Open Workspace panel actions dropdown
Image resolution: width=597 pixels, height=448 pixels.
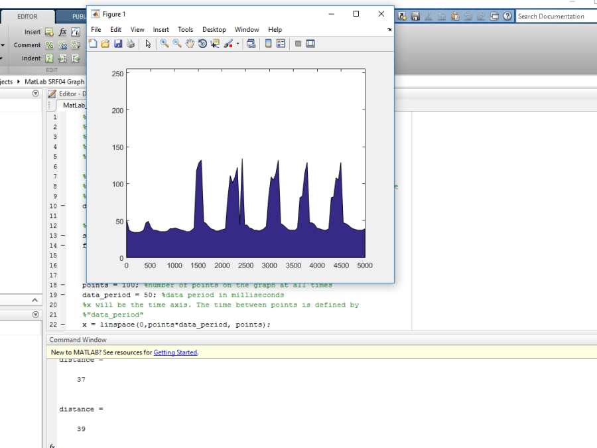coord(36,315)
